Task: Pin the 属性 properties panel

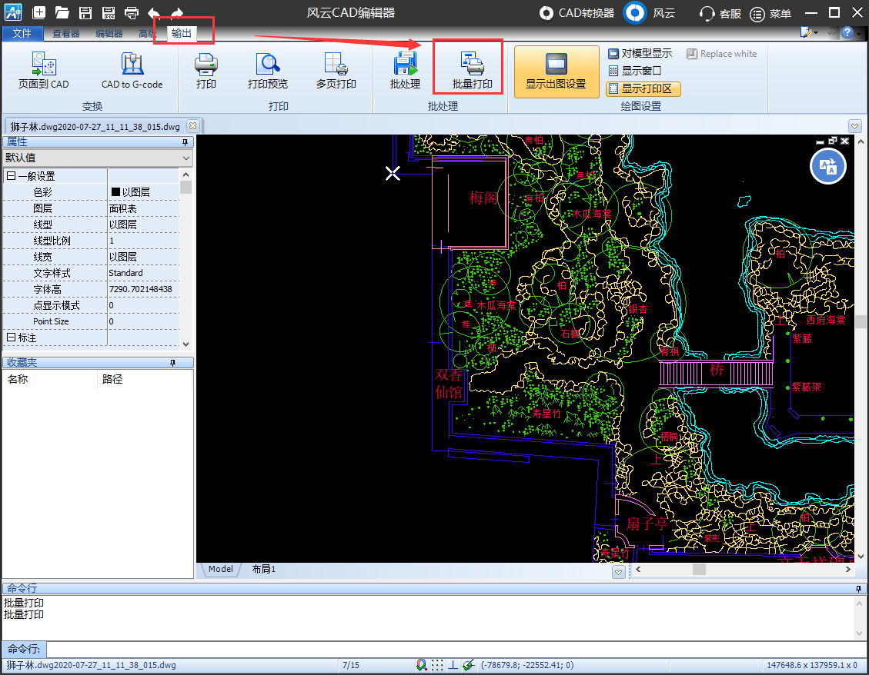Action: (x=185, y=142)
